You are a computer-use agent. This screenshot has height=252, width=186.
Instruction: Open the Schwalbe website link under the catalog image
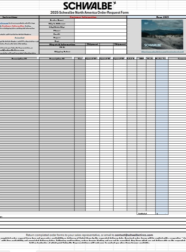tap(162, 52)
